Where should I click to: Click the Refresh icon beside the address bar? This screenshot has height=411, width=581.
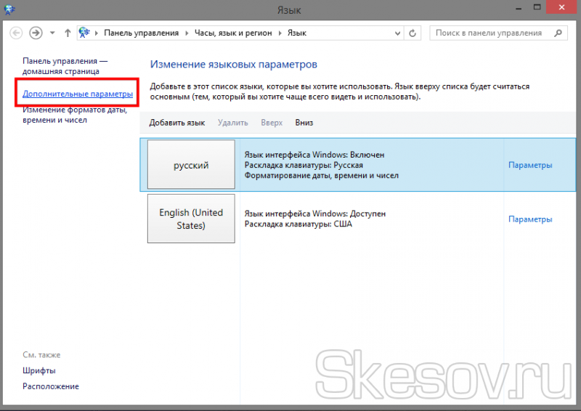pos(413,33)
